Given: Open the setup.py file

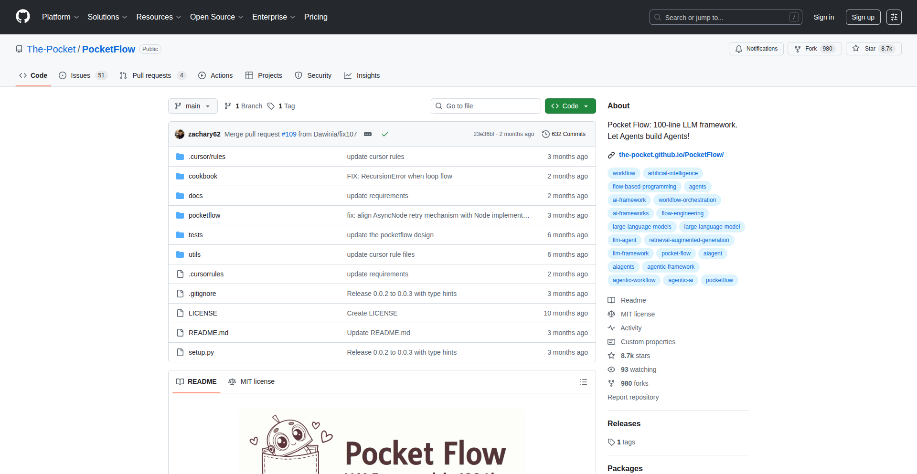Looking at the screenshot, I should [x=201, y=352].
